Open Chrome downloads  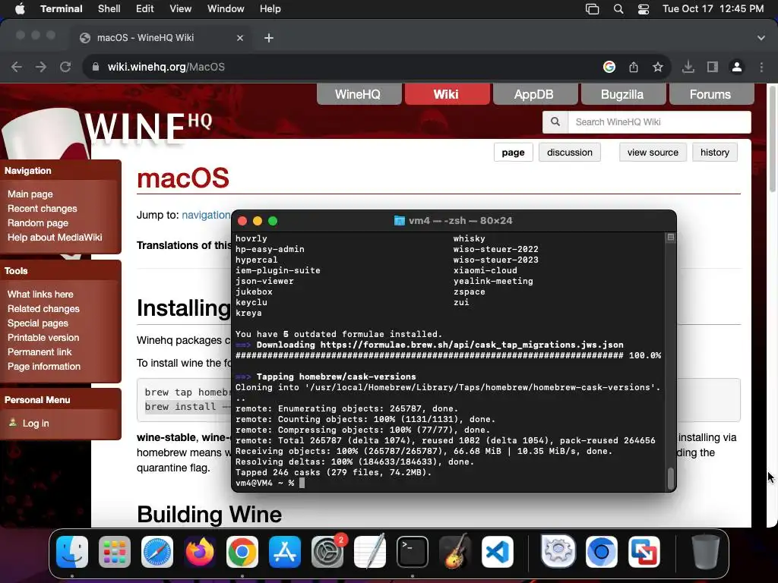(x=688, y=67)
